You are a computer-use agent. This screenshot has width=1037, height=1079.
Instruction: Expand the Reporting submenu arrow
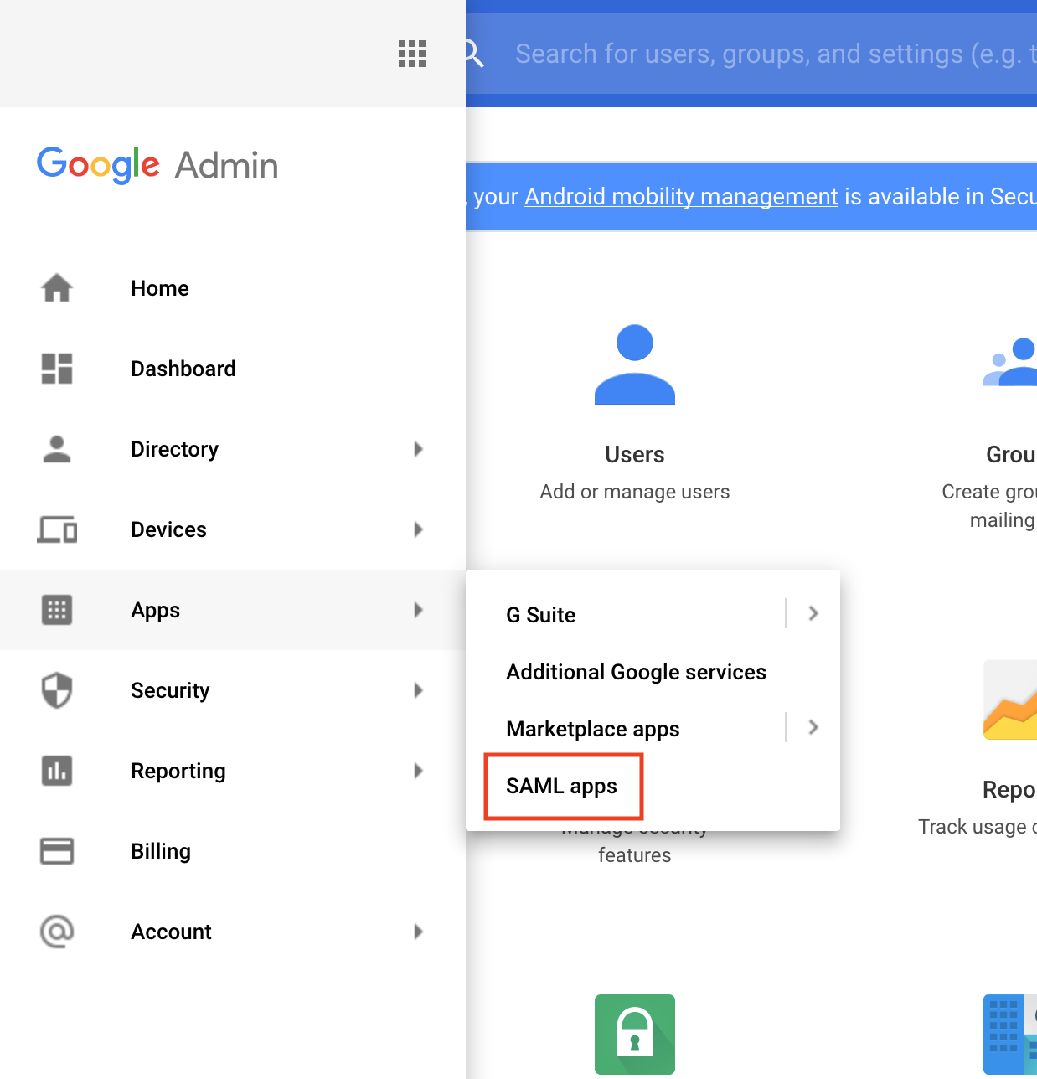[419, 771]
